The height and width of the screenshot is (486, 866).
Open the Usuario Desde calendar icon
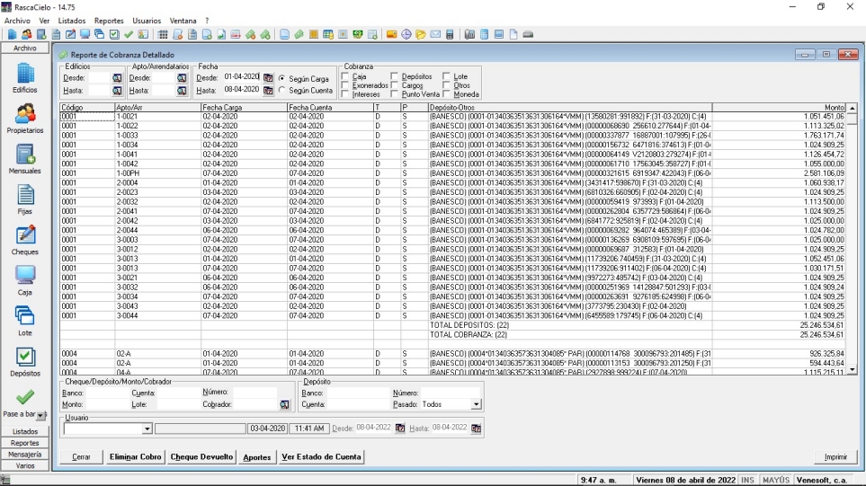tap(400, 429)
